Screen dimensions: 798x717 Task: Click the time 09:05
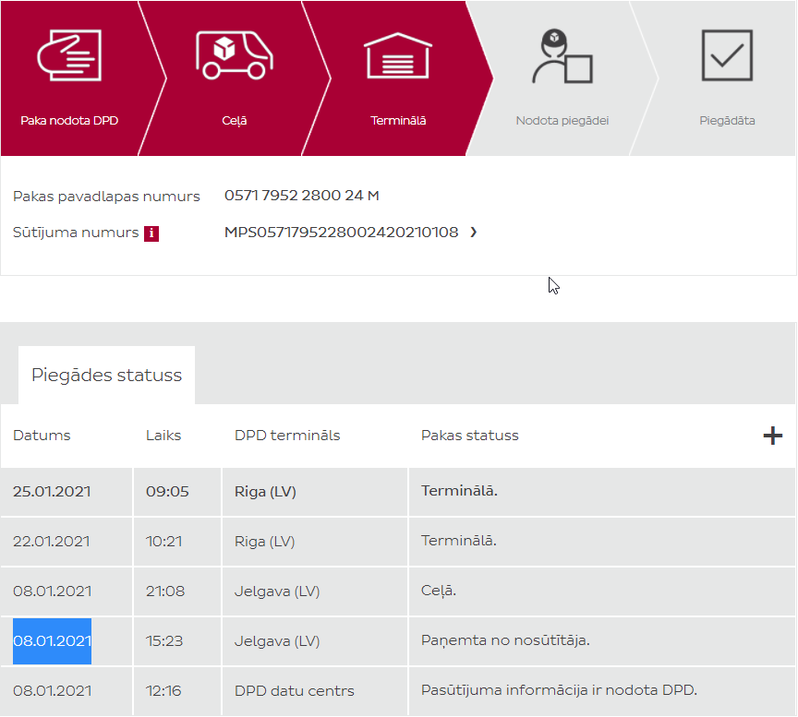[167, 491]
